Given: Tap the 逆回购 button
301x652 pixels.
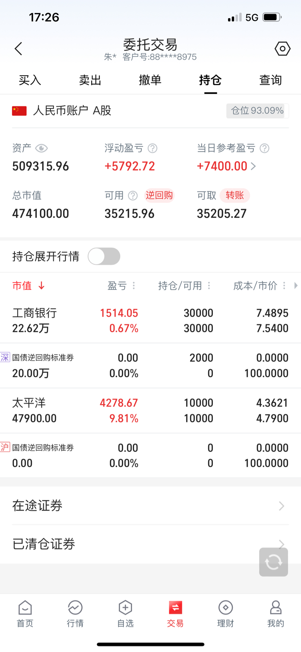Looking at the screenshot, I should [159, 195].
